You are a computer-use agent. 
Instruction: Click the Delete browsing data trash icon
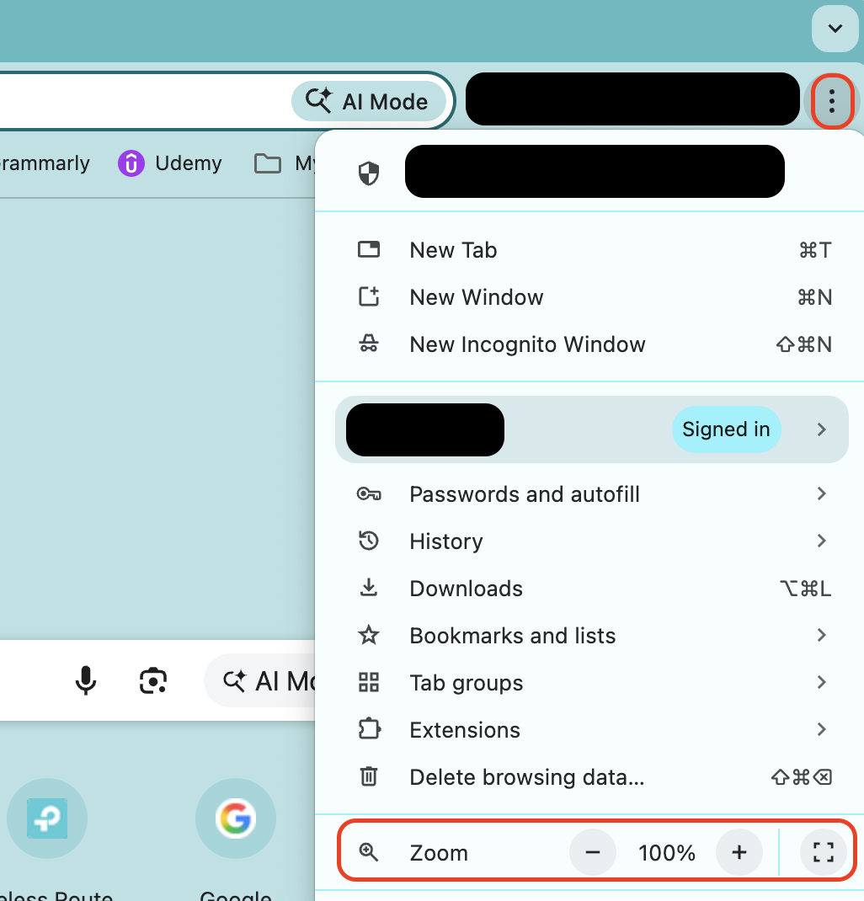click(x=369, y=776)
